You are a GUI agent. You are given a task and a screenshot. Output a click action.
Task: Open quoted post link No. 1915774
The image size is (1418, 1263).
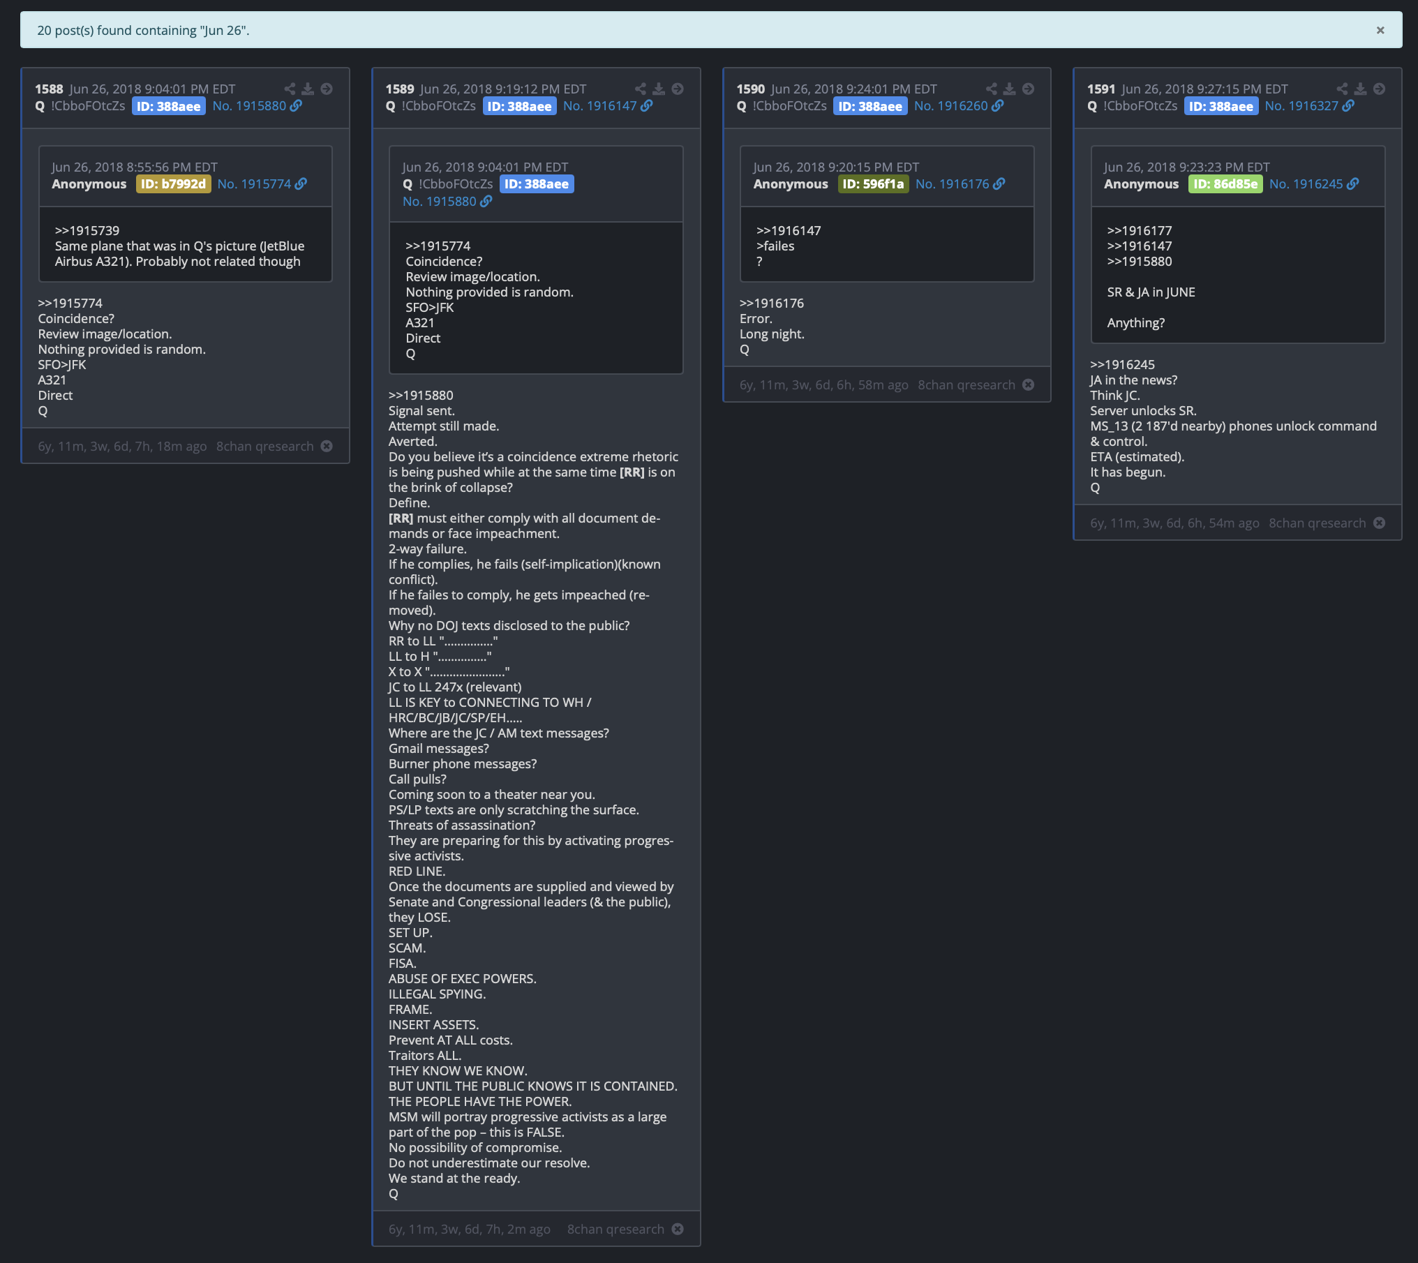click(262, 184)
